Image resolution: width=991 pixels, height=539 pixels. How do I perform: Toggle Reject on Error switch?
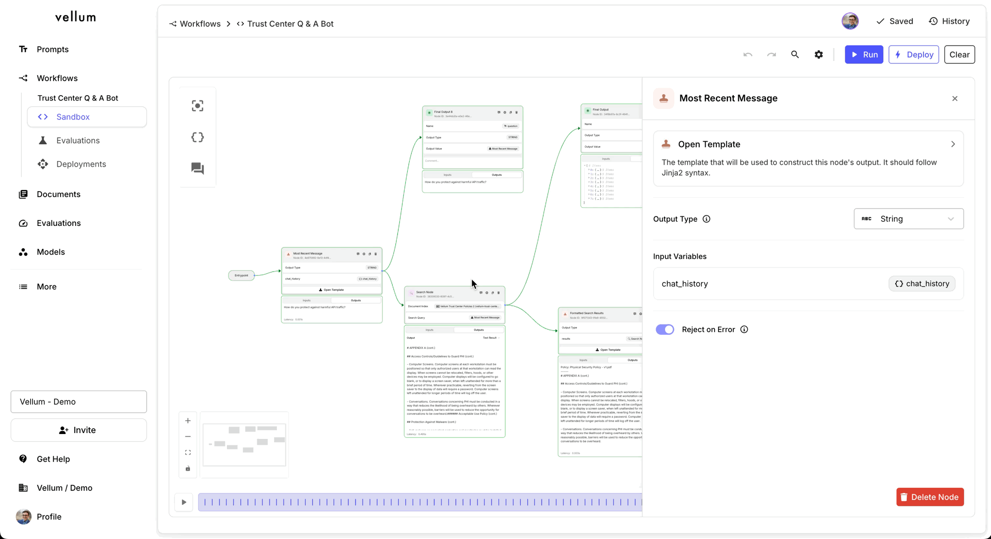pos(664,329)
